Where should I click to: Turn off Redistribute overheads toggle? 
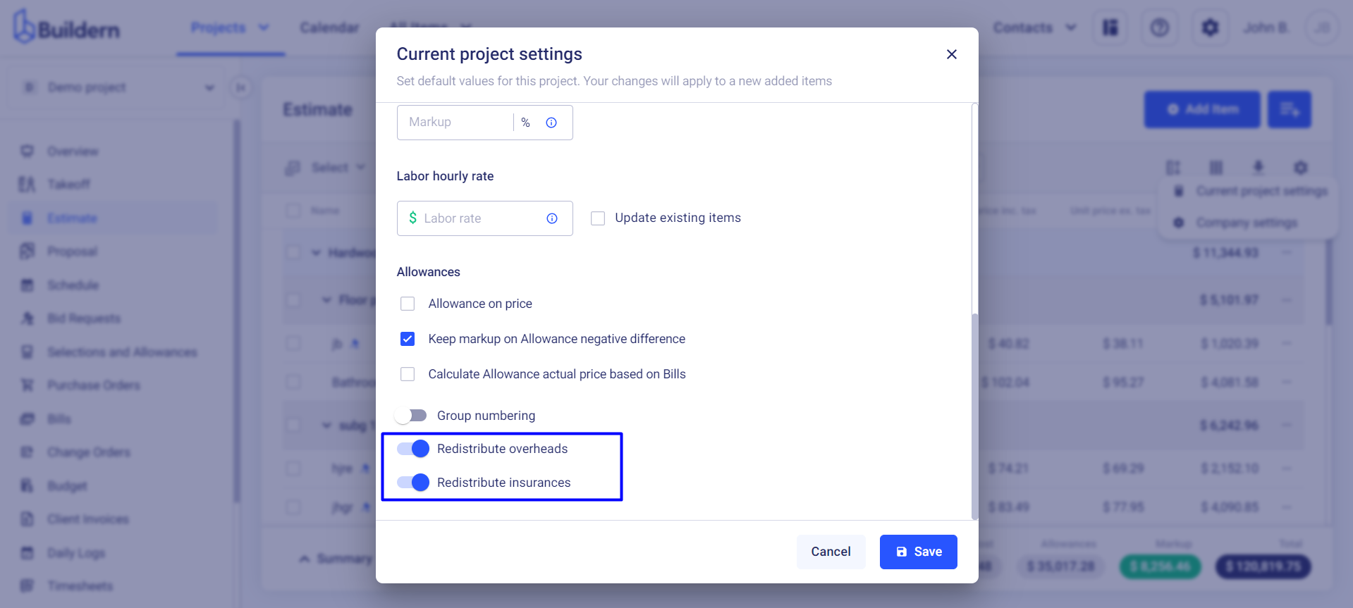[x=413, y=449]
